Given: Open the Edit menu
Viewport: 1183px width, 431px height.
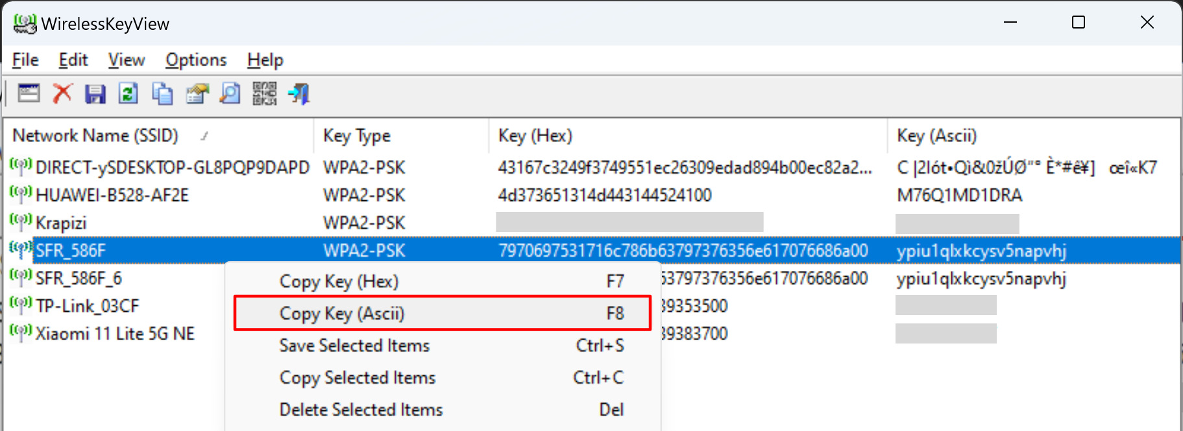Looking at the screenshot, I should click(x=73, y=60).
